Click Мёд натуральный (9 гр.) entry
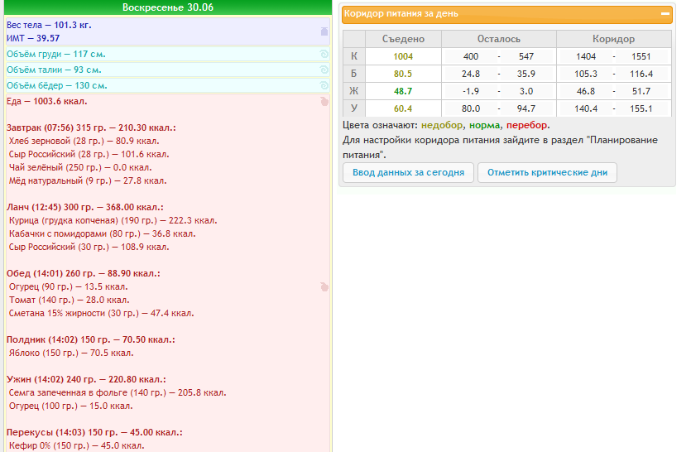Image resolution: width=691 pixels, height=452 pixels. tap(88, 180)
